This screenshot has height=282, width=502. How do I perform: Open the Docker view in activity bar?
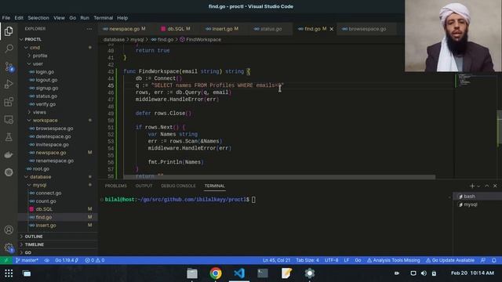tap(9, 155)
